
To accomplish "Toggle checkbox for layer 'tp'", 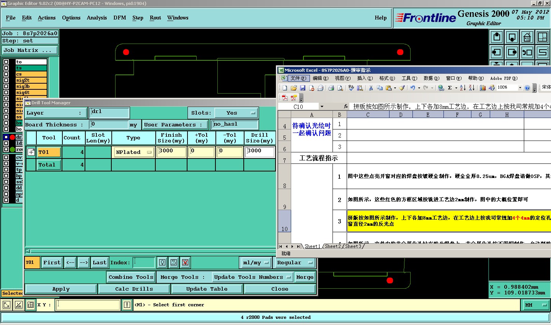I will pyautogui.click(x=7, y=170).
